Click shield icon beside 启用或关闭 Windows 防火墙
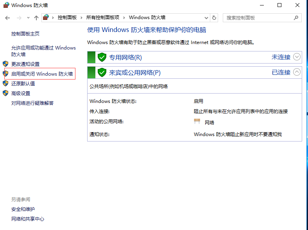 click(x=5, y=73)
